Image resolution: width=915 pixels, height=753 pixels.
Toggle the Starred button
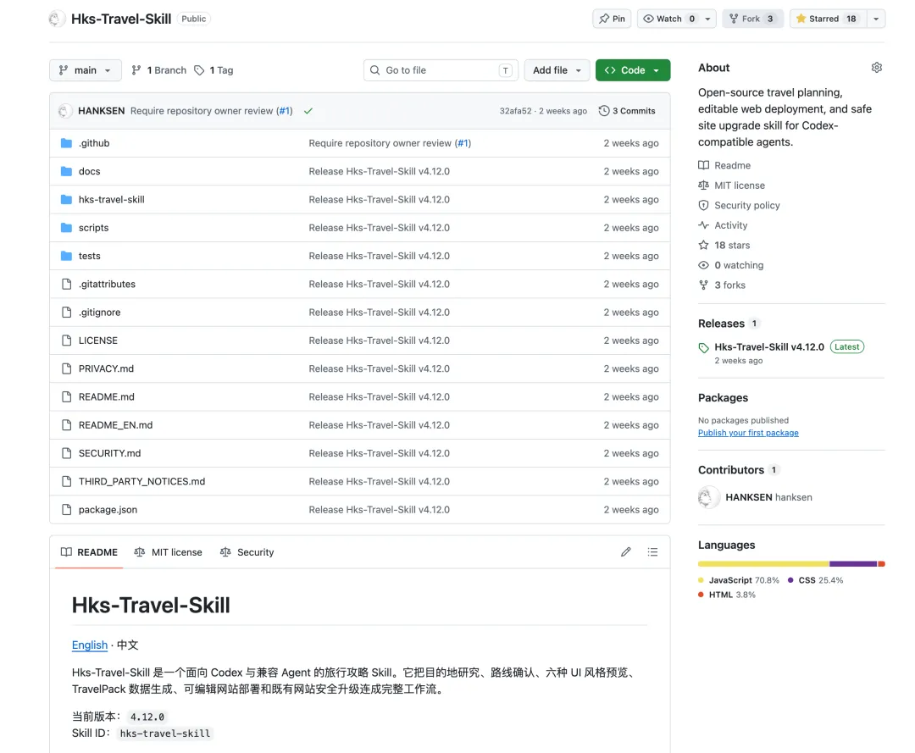click(828, 19)
